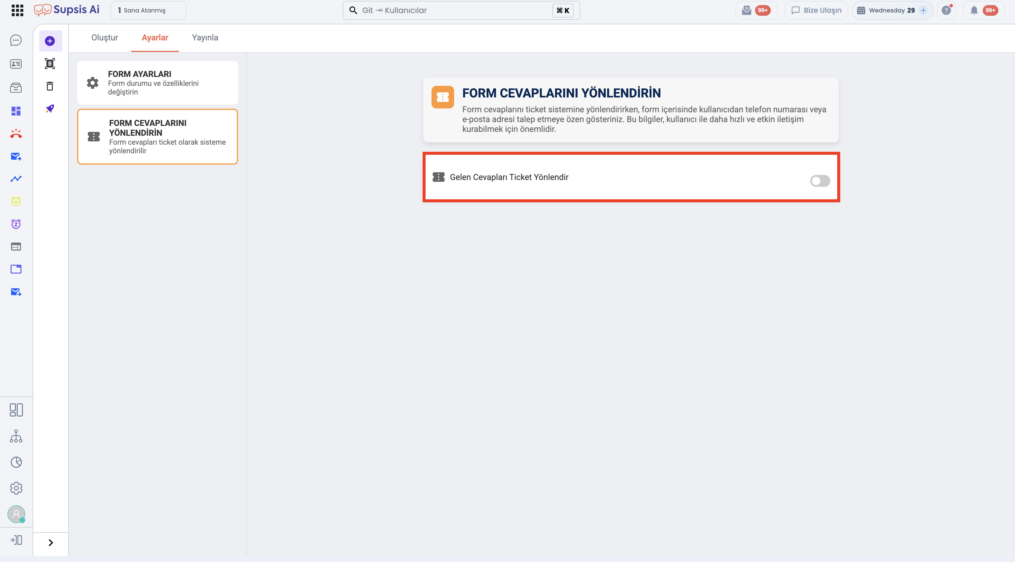The width and height of the screenshot is (1015, 562).
Task: Switch to the Oluştur tab
Action: coord(105,37)
